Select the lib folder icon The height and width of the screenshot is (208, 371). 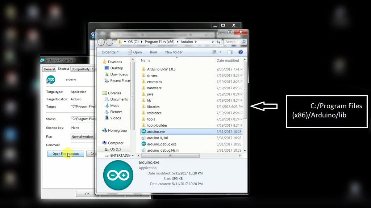click(x=143, y=100)
